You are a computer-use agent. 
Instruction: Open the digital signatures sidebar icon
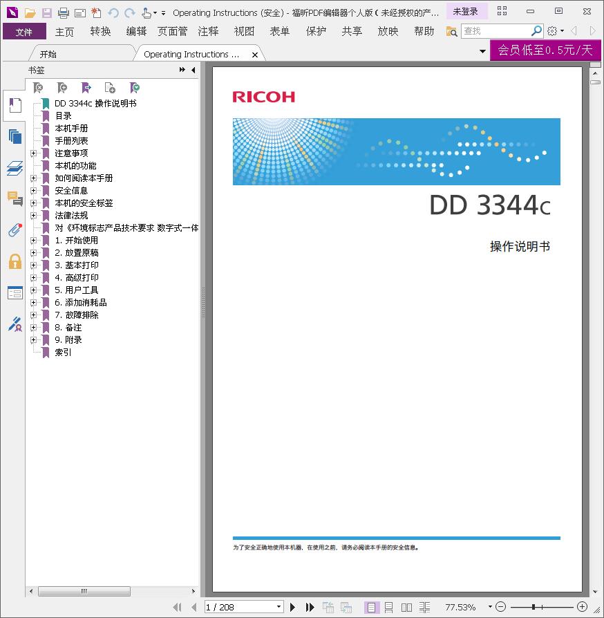(15, 324)
